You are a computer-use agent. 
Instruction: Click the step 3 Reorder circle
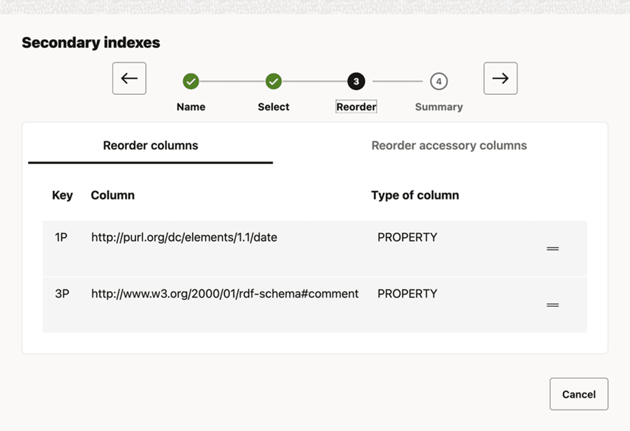356,82
